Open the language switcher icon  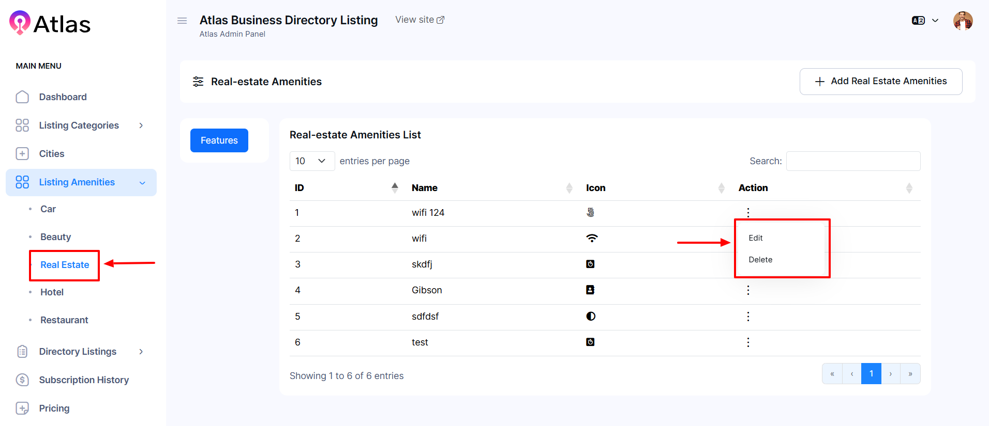[x=919, y=21]
